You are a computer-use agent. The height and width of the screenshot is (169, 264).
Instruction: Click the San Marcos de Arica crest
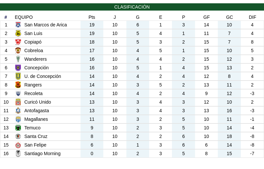click(18, 25)
